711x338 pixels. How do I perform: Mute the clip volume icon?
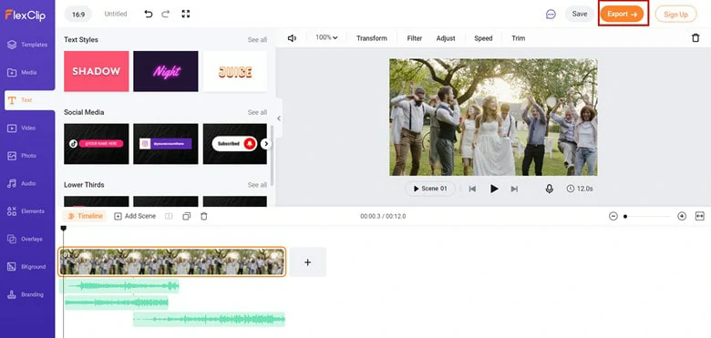point(292,38)
